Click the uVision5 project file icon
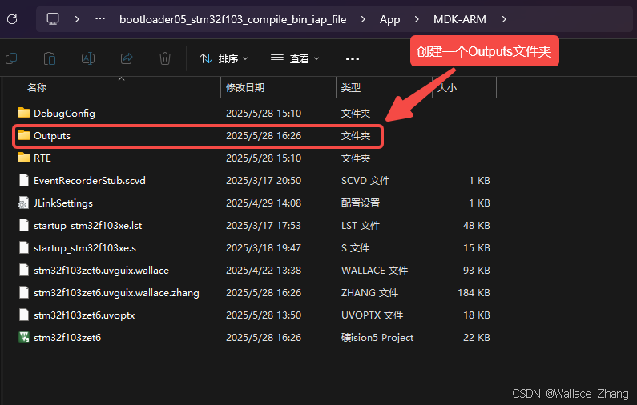637x405 pixels. point(24,337)
